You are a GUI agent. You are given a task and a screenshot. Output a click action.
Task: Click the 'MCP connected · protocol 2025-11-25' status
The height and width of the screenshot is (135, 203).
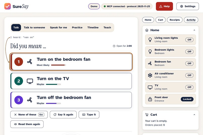click(x=127, y=6)
